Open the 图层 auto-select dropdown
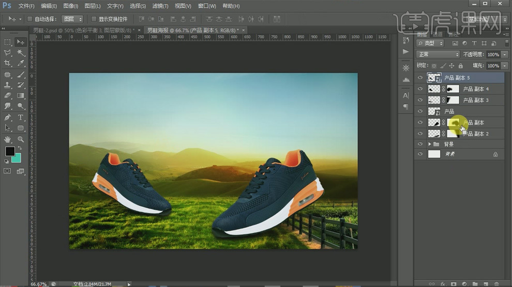Viewport: 512px width, 287px height. [x=72, y=19]
